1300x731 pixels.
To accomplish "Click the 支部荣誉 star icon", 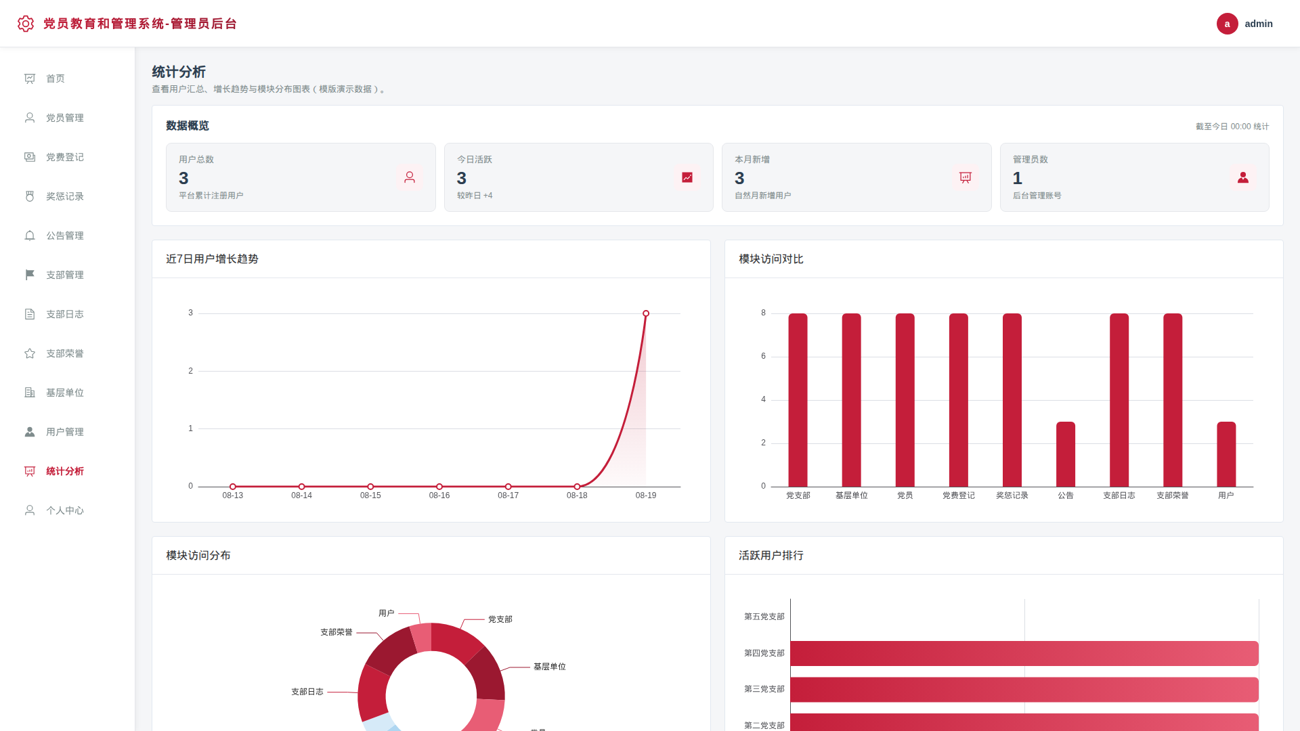I will click(x=30, y=353).
